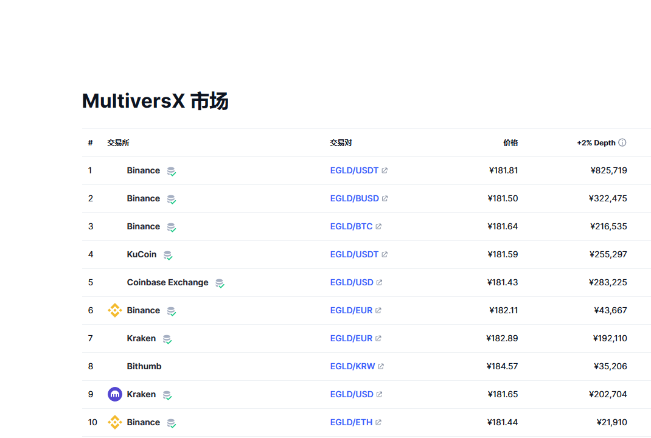Open the Kraken EGLD/EUR pair link
The image size is (651, 438).
click(x=351, y=338)
